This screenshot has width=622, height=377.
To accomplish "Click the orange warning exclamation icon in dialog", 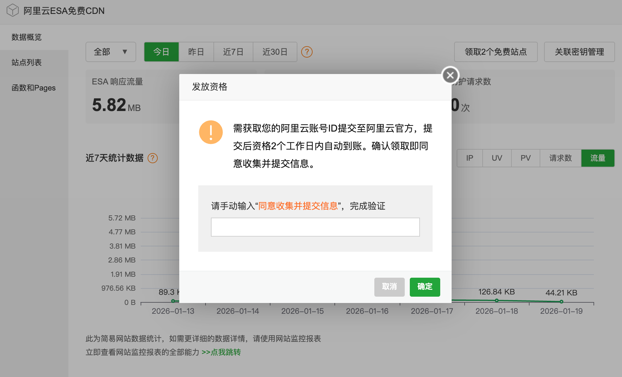I will pyautogui.click(x=211, y=132).
